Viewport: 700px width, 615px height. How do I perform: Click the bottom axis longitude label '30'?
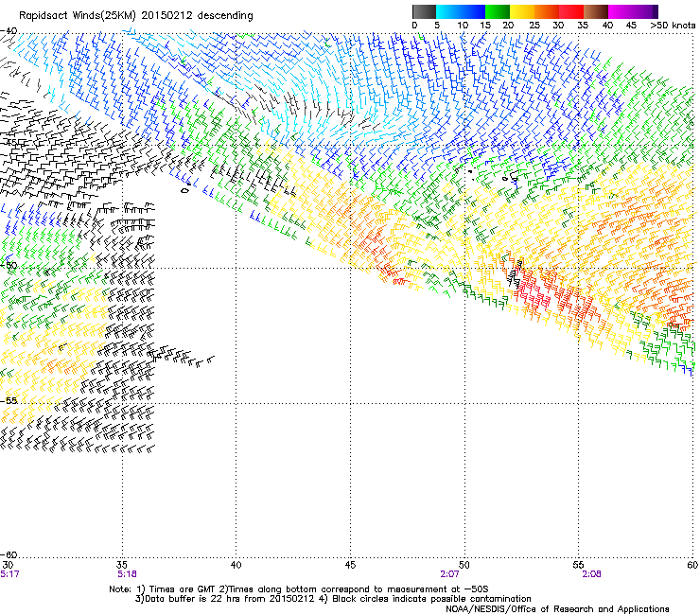click(x=8, y=566)
